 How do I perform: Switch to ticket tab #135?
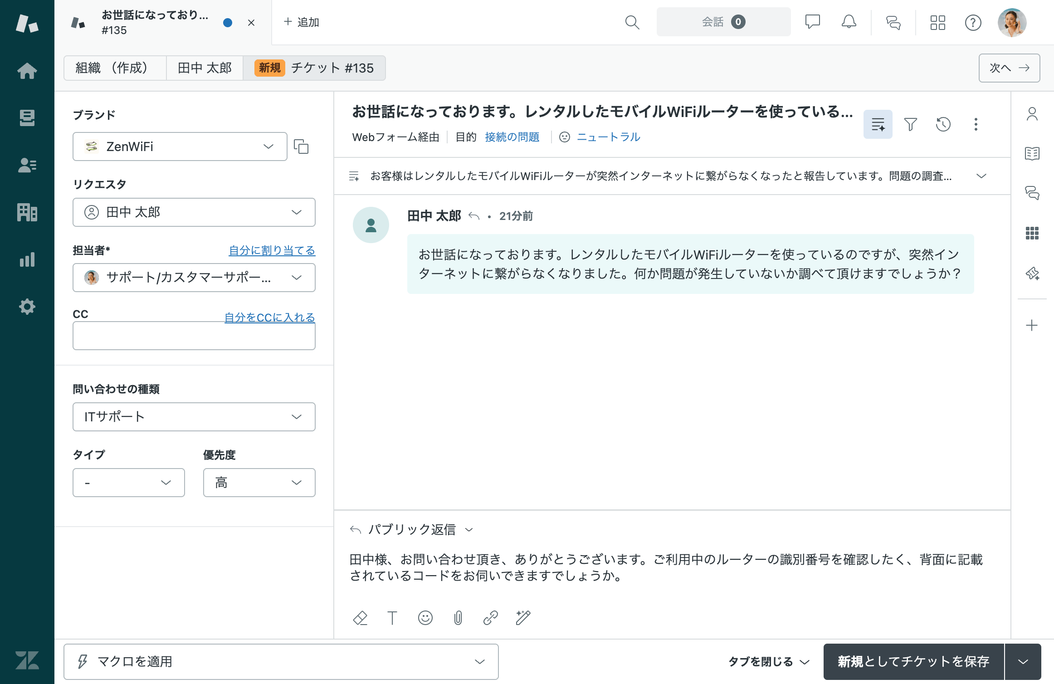click(x=154, y=22)
